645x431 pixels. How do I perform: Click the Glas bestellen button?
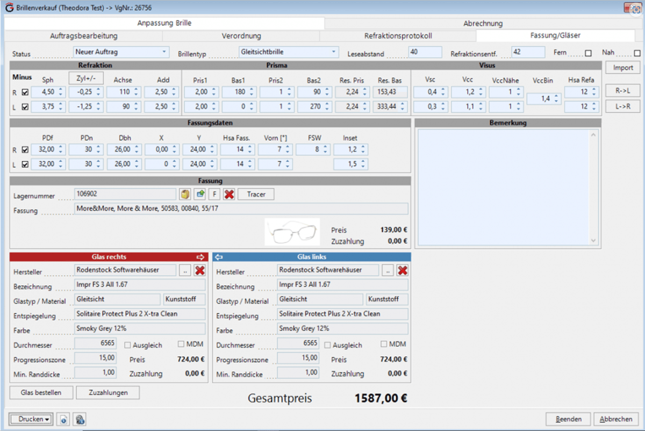[40, 392]
